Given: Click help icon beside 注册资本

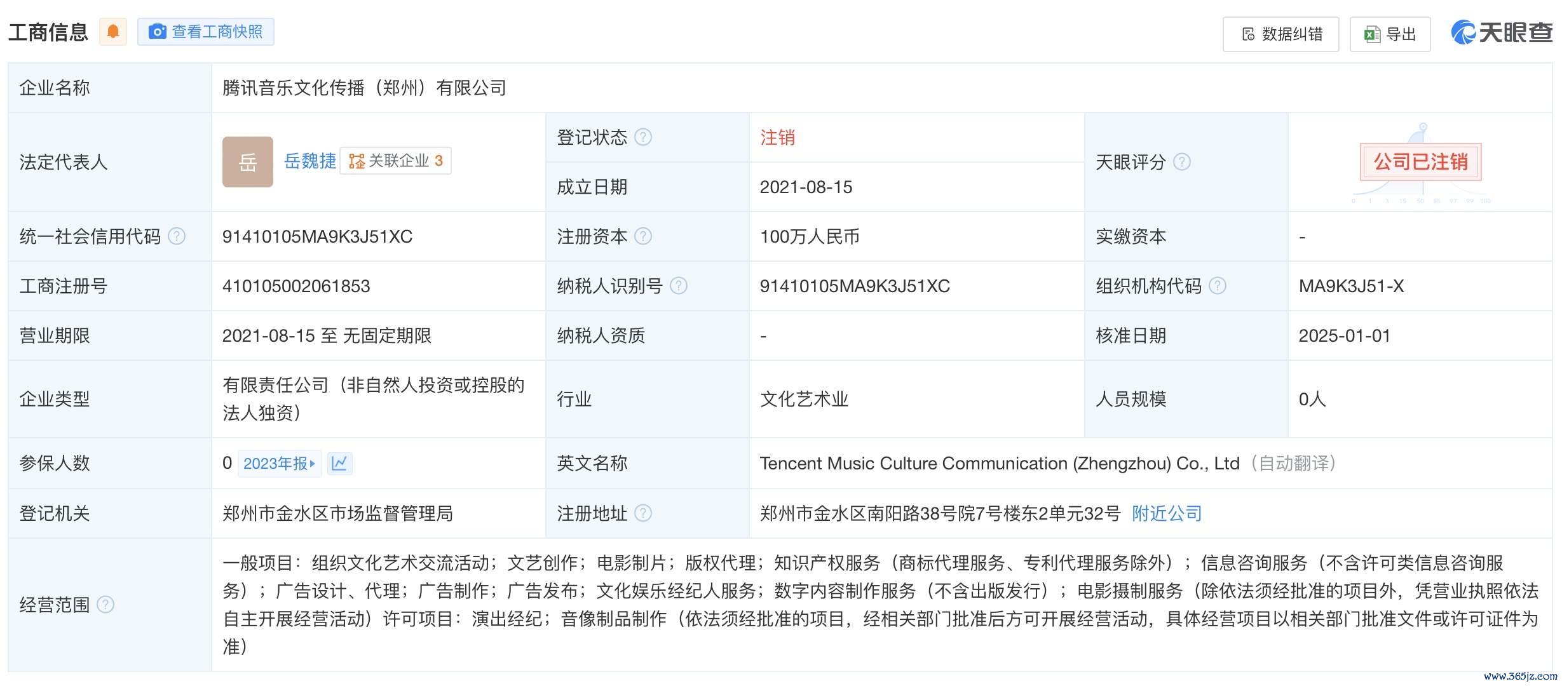Looking at the screenshot, I should point(643,236).
